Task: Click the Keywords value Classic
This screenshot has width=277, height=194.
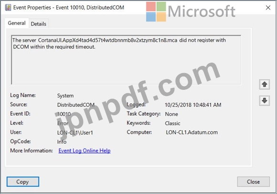Action: point(172,123)
